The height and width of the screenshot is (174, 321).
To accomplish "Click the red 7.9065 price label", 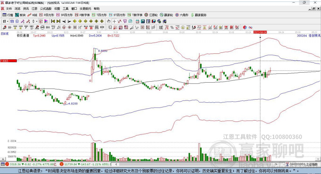I will tap(8, 61).
